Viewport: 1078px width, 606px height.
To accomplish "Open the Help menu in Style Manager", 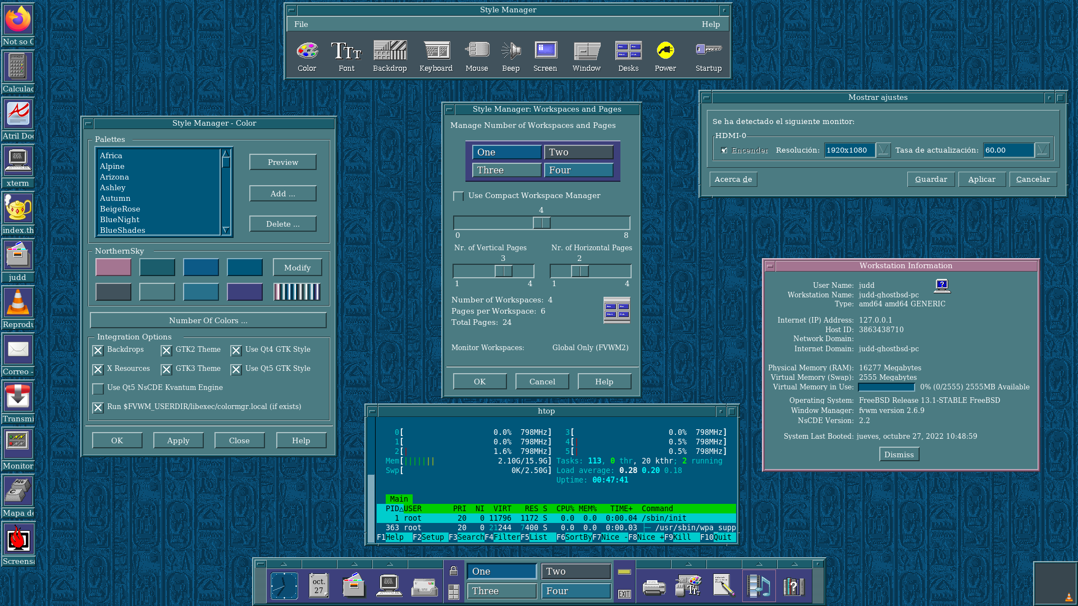I will (x=711, y=25).
